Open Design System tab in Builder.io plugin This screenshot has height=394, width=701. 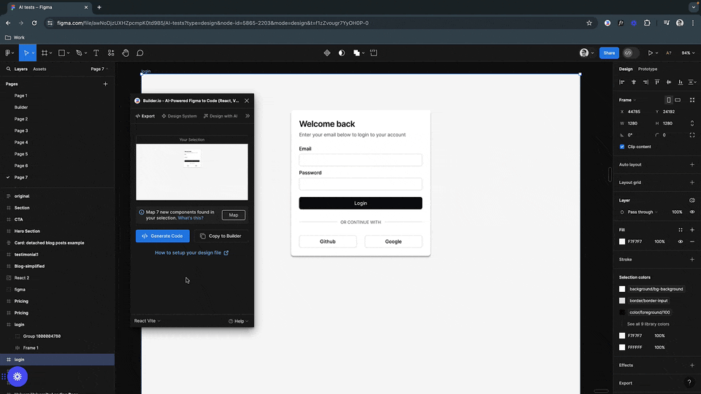179,116
